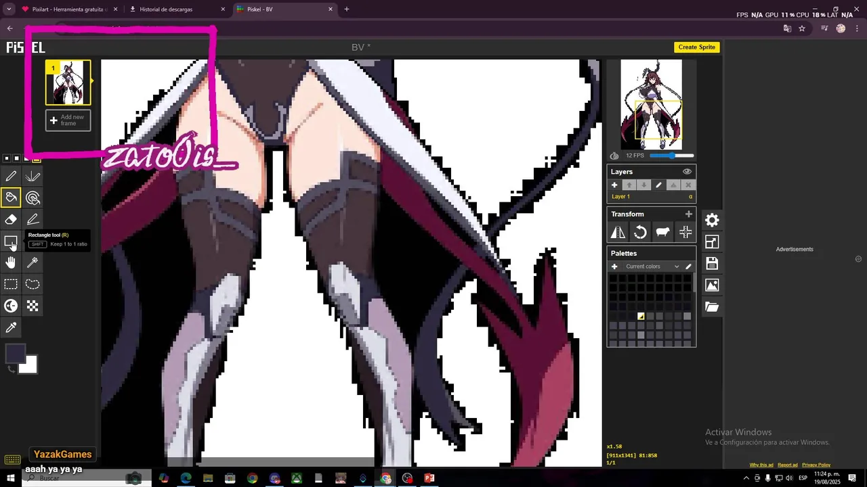This screenshot has width=867, height=487.
Task: Edit current palette pencil button
Action: 689,266
